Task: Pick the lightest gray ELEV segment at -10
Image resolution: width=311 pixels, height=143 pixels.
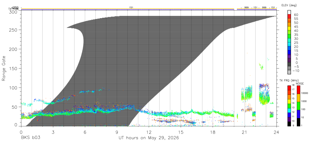Action: coord(289,72)
